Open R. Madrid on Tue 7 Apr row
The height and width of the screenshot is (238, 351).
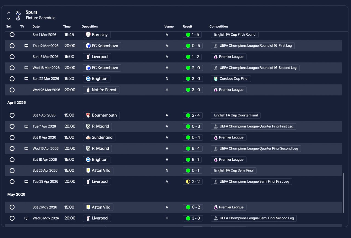pyautogui.click(x=97, y=126)
